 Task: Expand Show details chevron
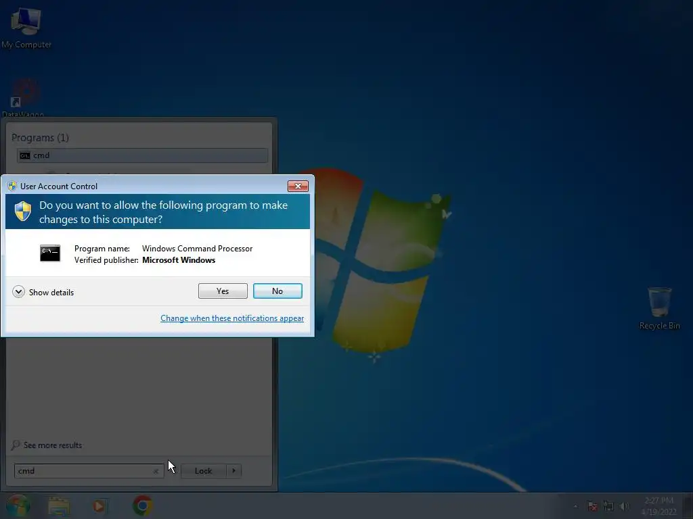point(18,292)
